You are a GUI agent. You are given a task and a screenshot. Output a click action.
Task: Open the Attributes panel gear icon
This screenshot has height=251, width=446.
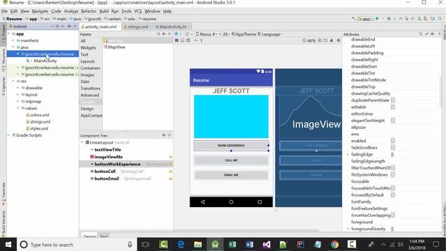tap(433, 34)
